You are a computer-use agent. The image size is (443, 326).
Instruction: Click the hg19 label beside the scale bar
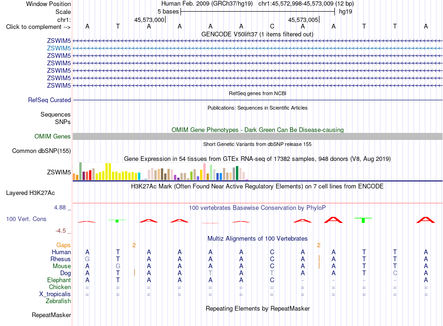(x=346, y=12)
